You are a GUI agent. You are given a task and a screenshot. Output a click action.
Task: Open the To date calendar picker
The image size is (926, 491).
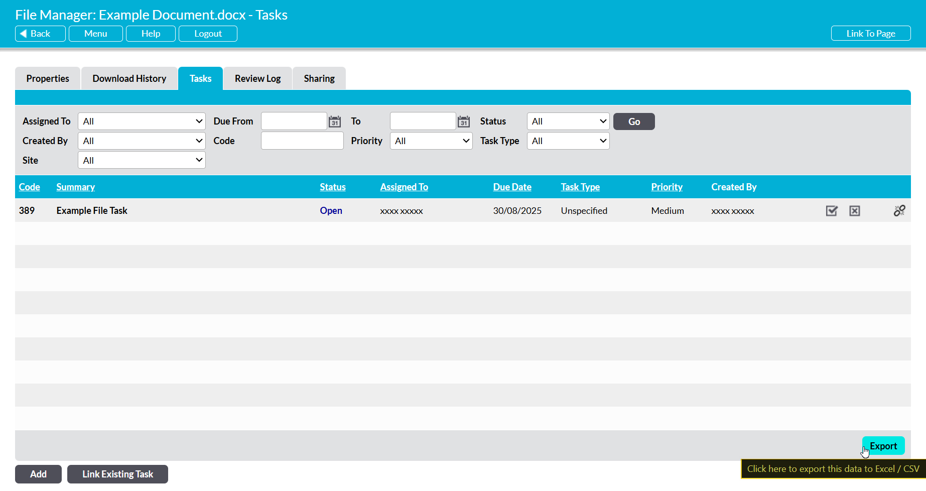click(x=463, y=121)
